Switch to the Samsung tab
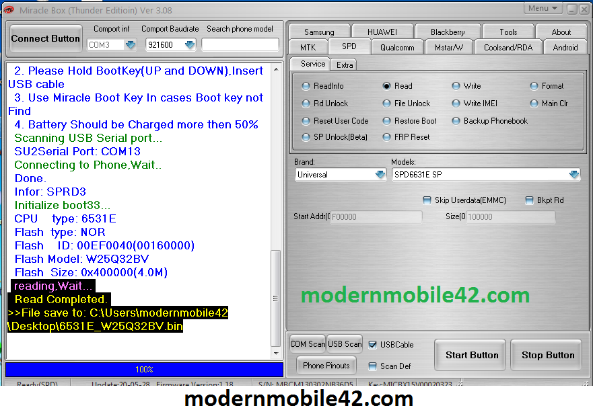 (x=319, y=32)
